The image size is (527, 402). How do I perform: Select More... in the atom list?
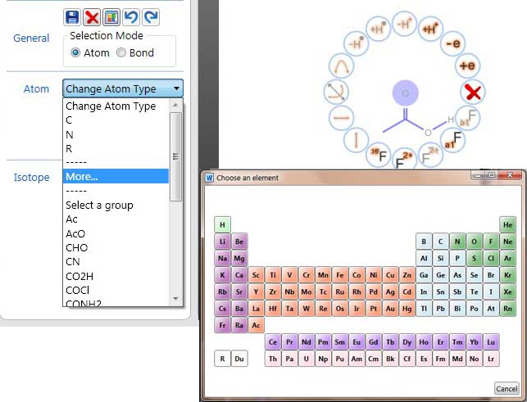(x=116, y=176)
